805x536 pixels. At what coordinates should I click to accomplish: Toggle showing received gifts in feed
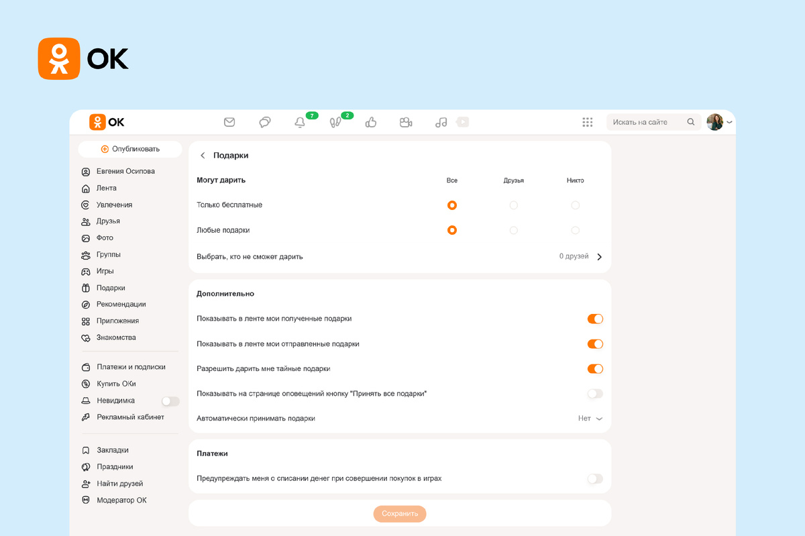click(595, 319)
